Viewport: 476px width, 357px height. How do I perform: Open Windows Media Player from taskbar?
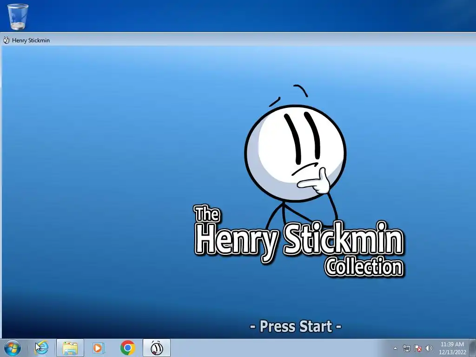click(x=98, y=348)
